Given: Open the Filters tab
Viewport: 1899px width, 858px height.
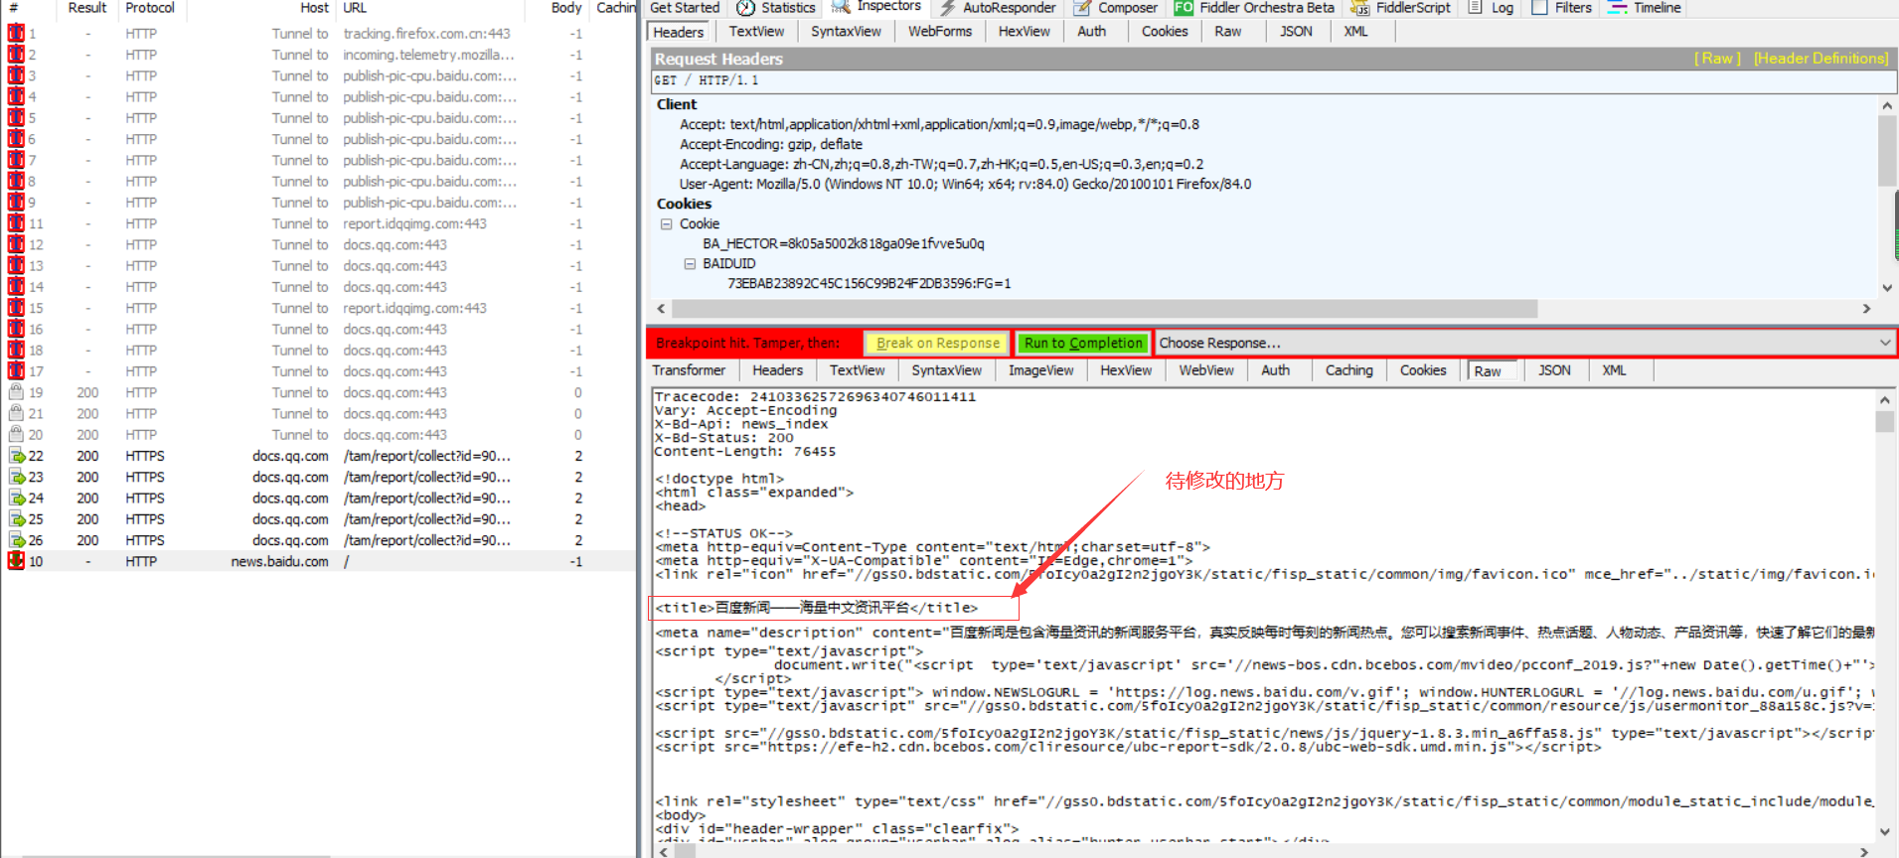Looking at the screenshot, I should pos(1561,8).
